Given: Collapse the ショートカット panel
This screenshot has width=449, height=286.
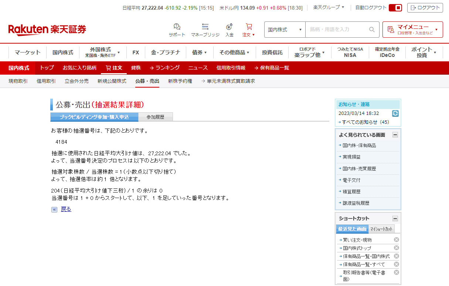Looking at the screenshot, I should pos(395,218).
